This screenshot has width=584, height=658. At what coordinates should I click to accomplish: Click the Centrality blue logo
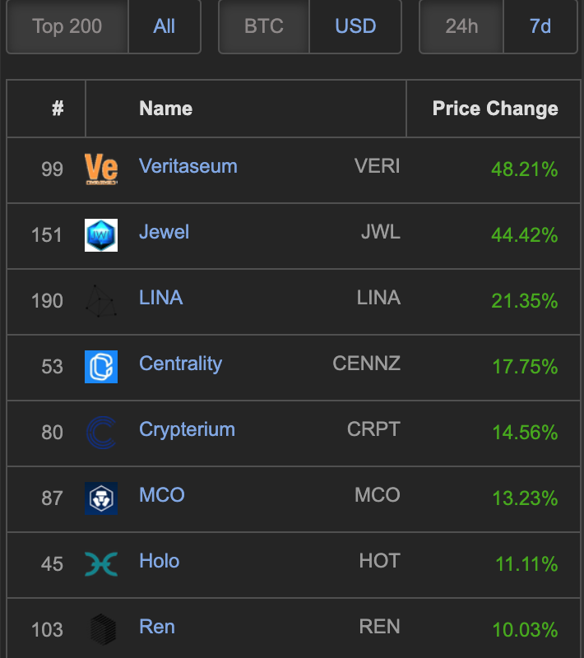[x=101, y=367]
